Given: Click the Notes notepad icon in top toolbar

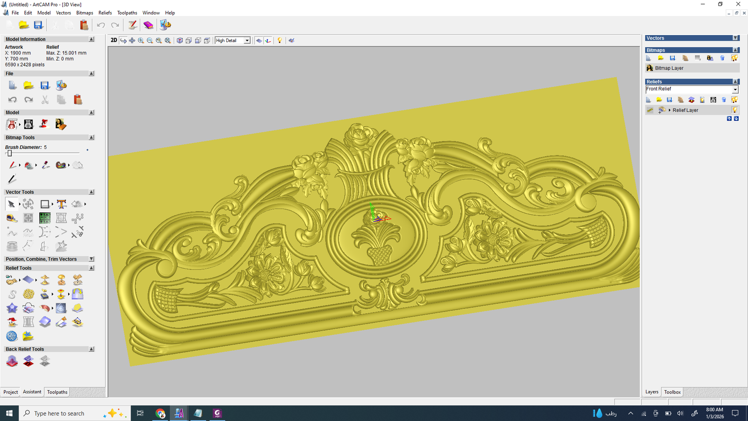Looking at the screenshot, I should click(x=133, y=25).
